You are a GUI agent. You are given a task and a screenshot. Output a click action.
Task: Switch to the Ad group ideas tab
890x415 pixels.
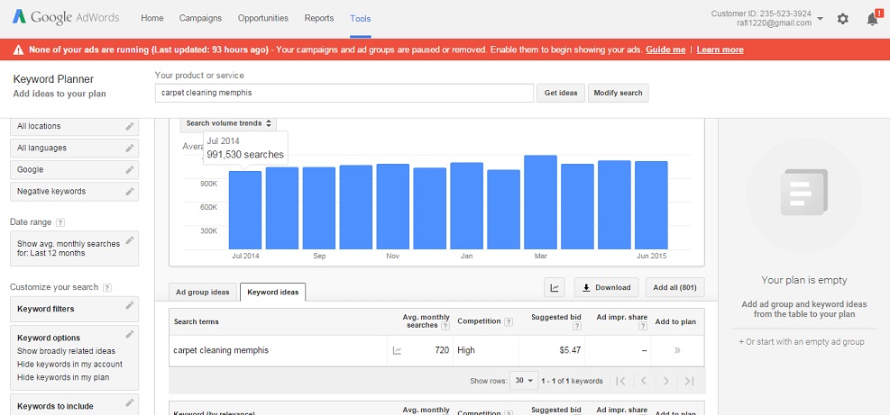[203, 292]
